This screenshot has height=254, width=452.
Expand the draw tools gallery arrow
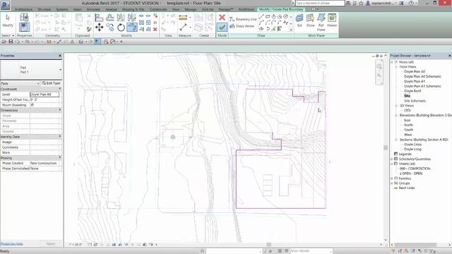coord(290,30)
